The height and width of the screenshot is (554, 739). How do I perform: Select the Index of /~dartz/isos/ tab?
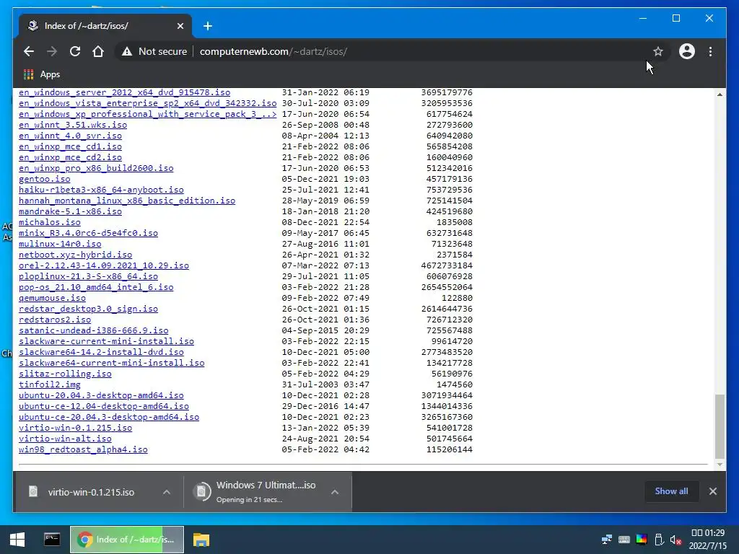click(105, 26)
